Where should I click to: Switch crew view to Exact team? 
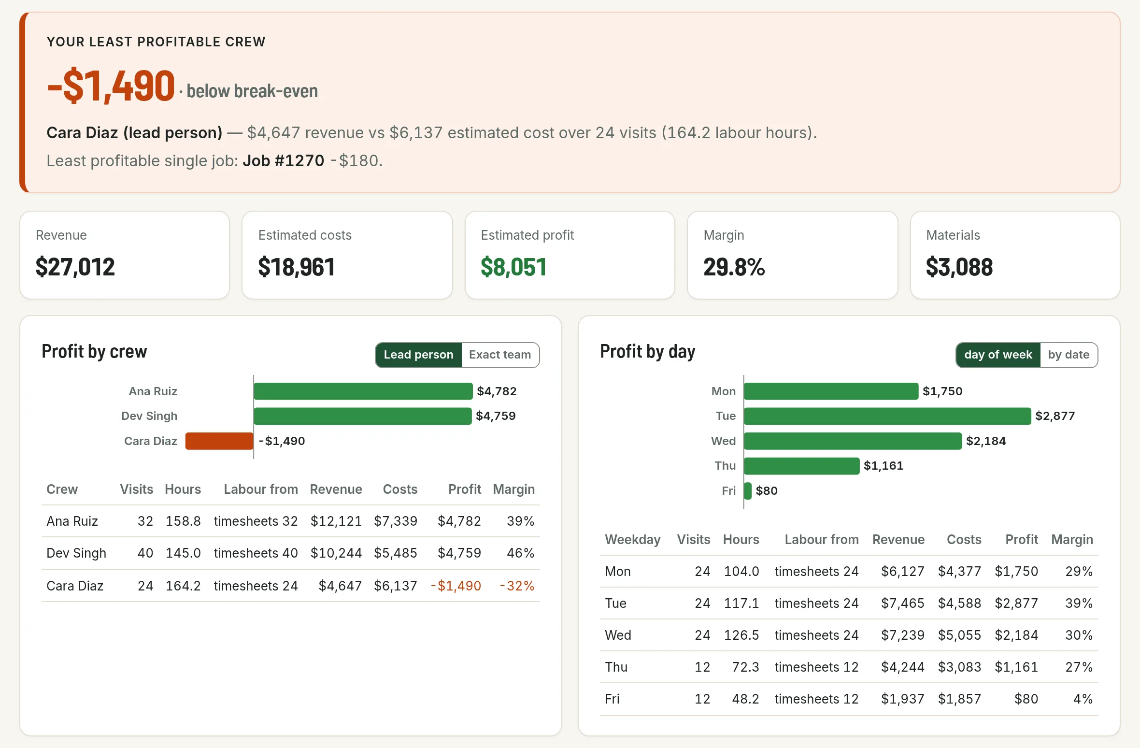(x=500, y=355)
